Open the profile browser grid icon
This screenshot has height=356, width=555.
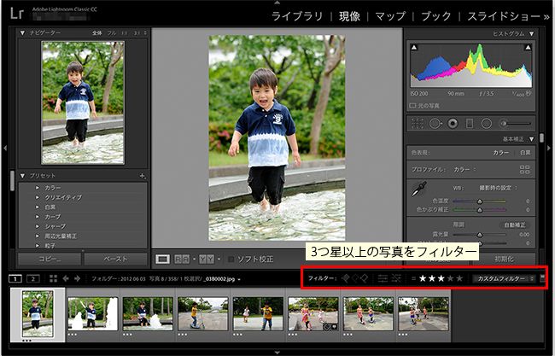525,169
